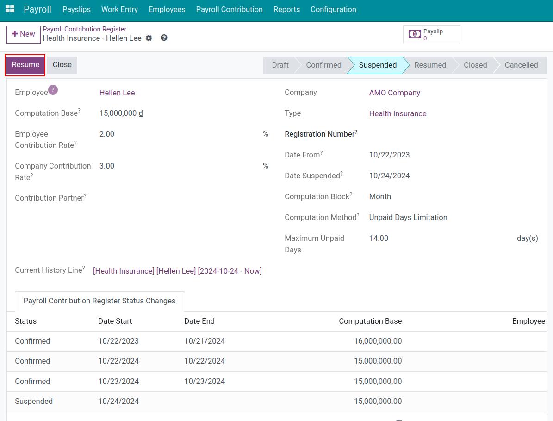
Task: Open the Employees menu dropdown
Action: (x=167, y=9)
